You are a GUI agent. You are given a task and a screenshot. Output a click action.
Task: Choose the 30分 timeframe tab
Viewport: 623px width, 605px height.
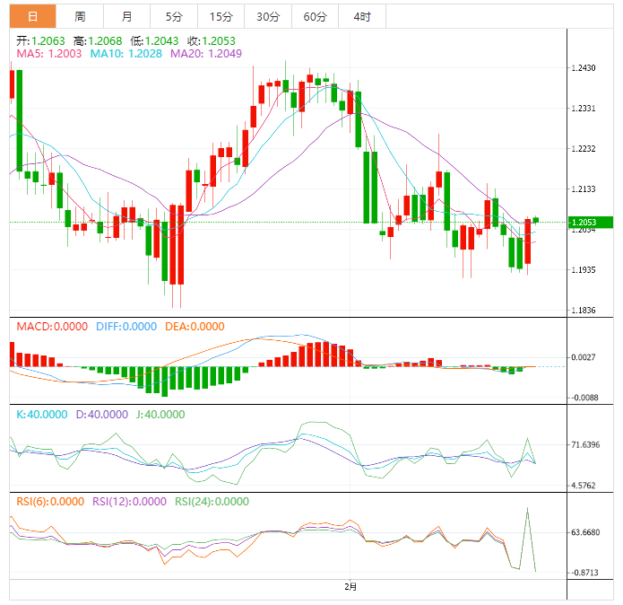coord(267,16)
